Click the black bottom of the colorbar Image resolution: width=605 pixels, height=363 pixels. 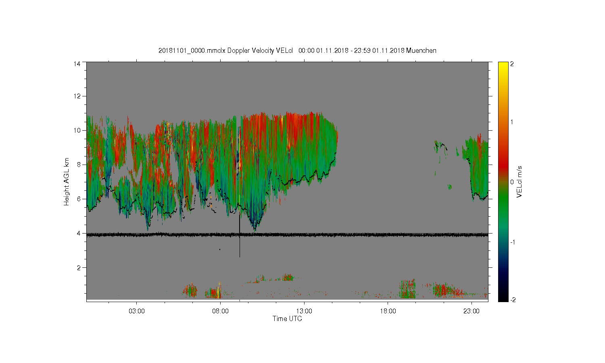pyautogui.click(x=503, y=298)
